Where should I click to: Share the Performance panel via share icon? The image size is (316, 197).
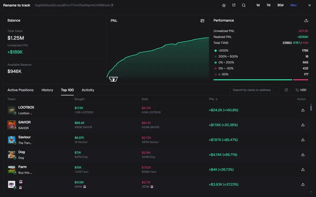pyautogui.click(x=306, y=21)
